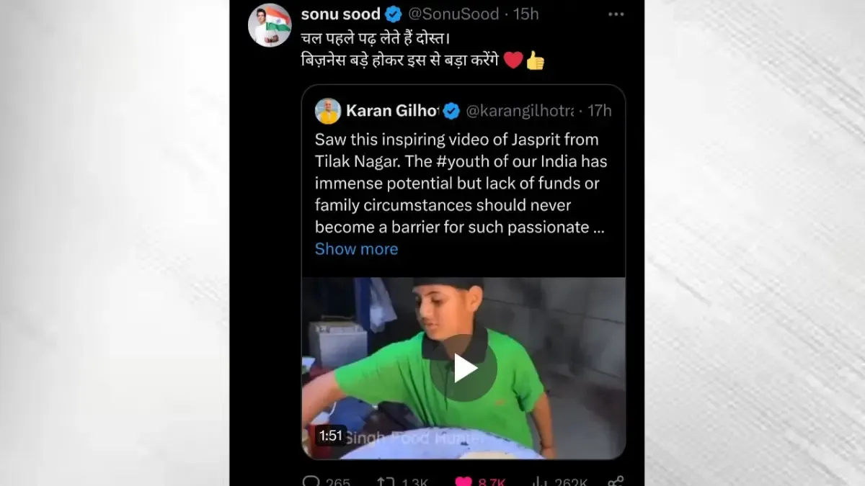Expand quoted tweet with Show more
Image resolution: width=865 pixels, height=486 pixels.
[x=356, y=249]
